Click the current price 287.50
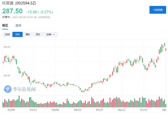This screenshot has width=168, height=114. (12, 11)
